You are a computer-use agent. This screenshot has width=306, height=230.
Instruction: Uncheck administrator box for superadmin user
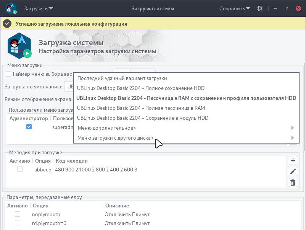[x=29, y=127]
